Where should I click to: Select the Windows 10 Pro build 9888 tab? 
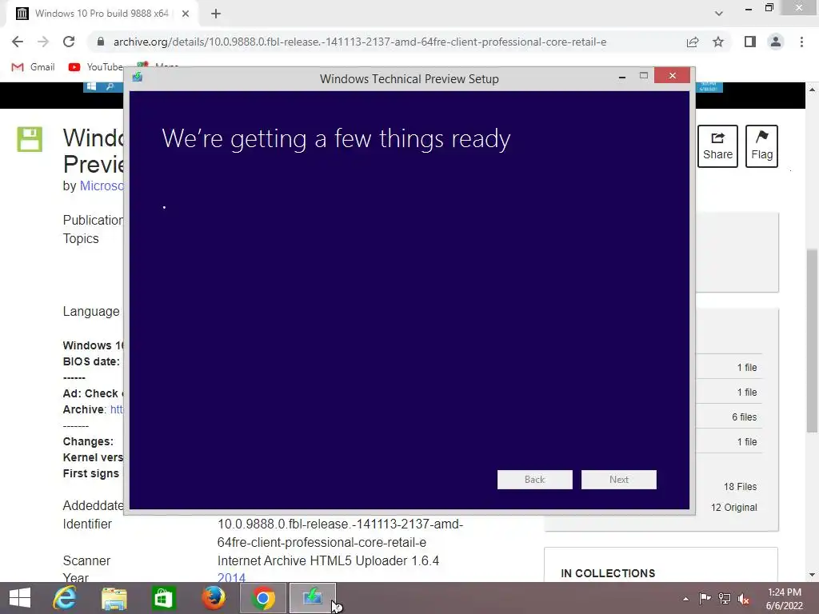pyautogui.click(x=102, y=14)
